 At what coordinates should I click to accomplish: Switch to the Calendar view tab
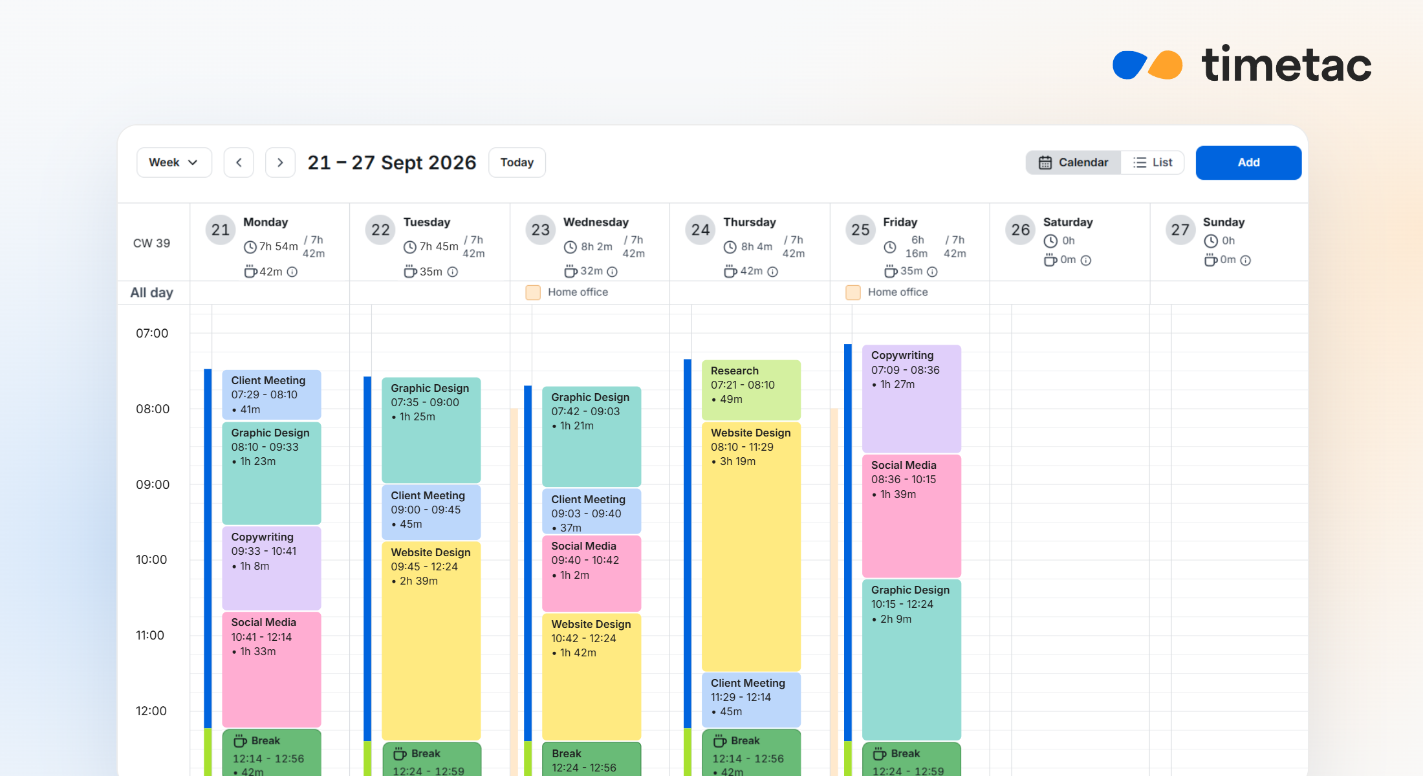coord(1074,162)
